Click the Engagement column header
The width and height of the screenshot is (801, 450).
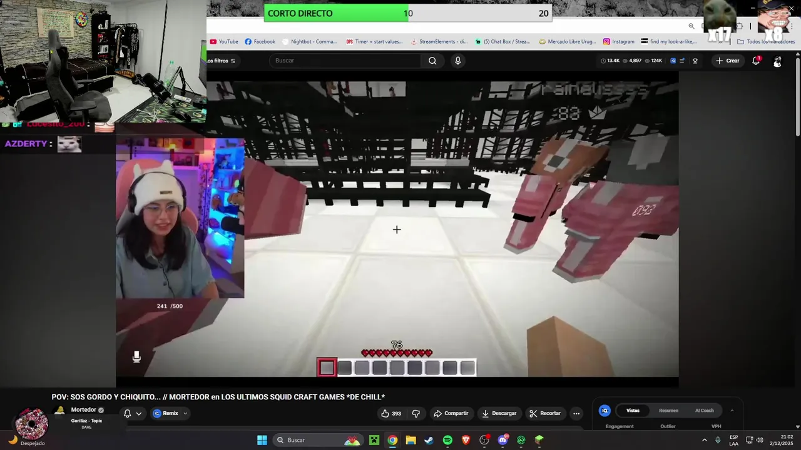(x=620, y=426)
